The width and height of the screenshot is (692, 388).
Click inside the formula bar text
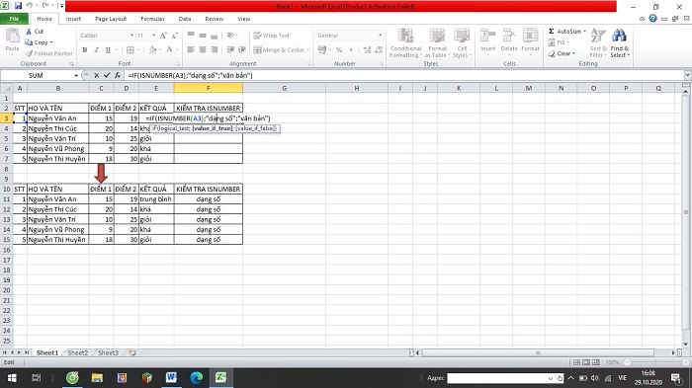click(190, 75)
